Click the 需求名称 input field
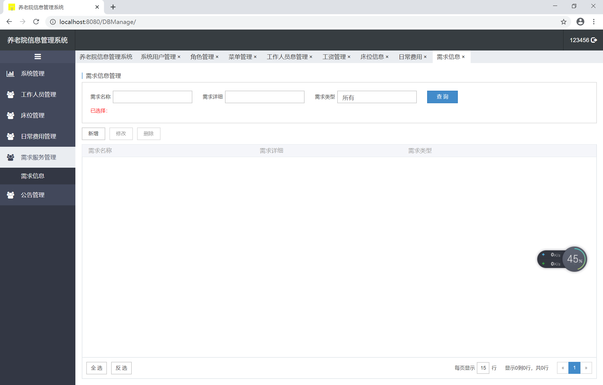The width and height of the screenshot is (603, 385). (x=152, y=97)
